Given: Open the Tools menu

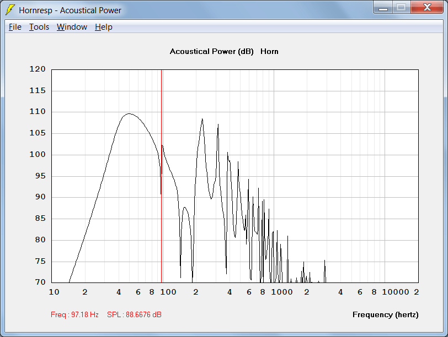Looking at the screenshot, I should (39, 27).
